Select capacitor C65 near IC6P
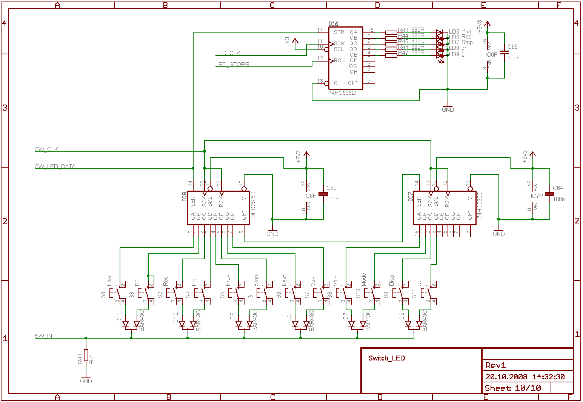This screenshot has width=583, height=402. pyautogui.click(x=504, y=53)
